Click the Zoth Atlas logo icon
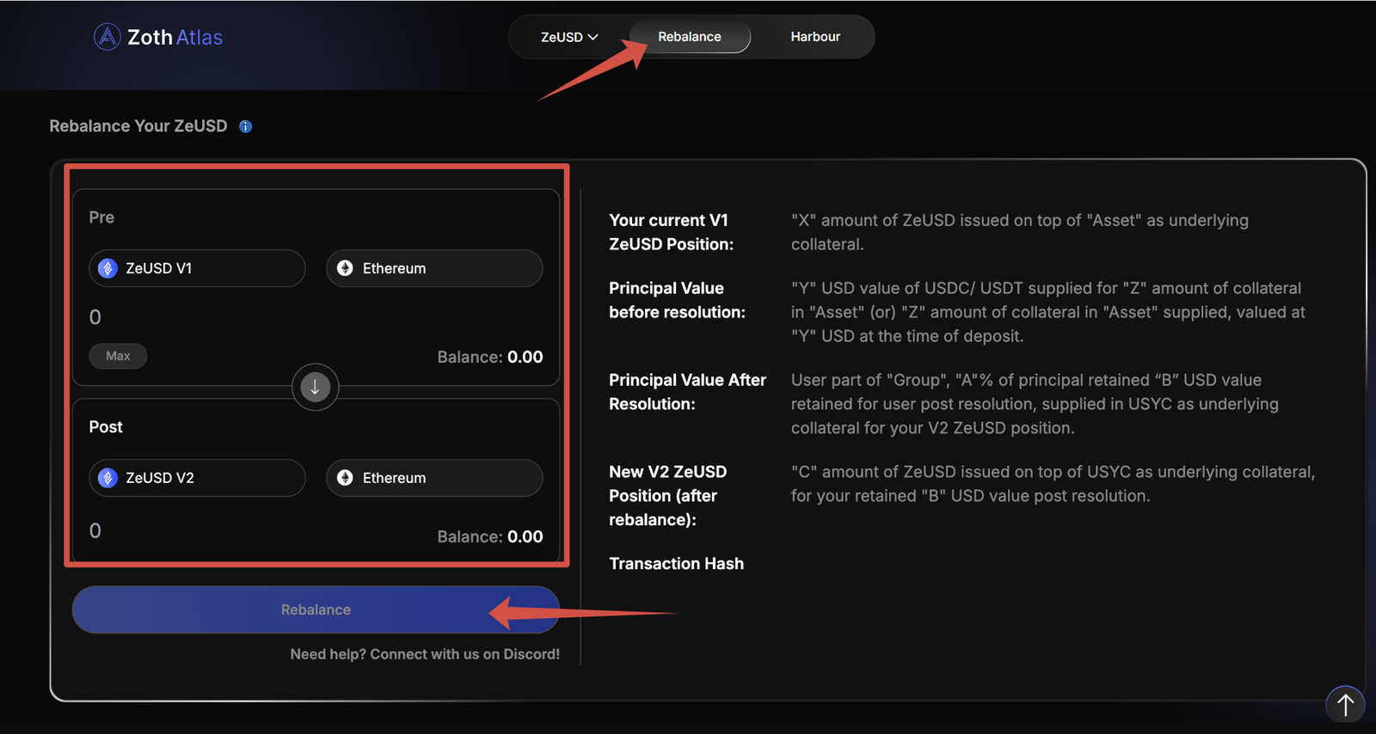The image size is (1376, 734). [107, 37]
